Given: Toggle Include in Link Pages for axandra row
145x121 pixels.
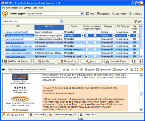Looking at the screenshot, I should [x=95, y=35].
